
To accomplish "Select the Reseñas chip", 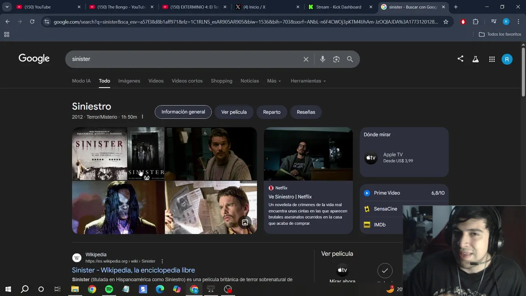I will (306, 112).
